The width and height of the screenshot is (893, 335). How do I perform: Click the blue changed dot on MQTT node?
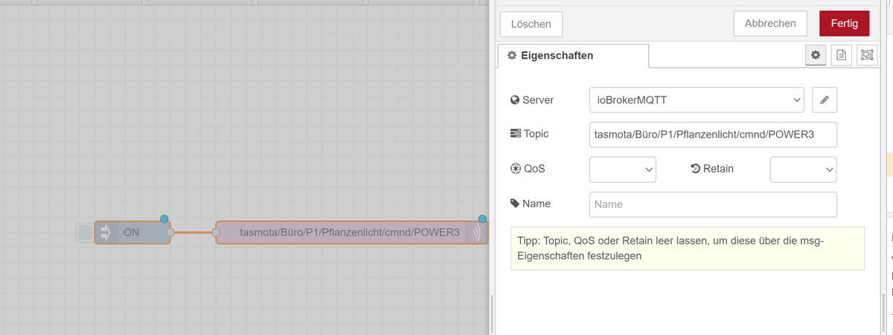(x=482, y=218)
